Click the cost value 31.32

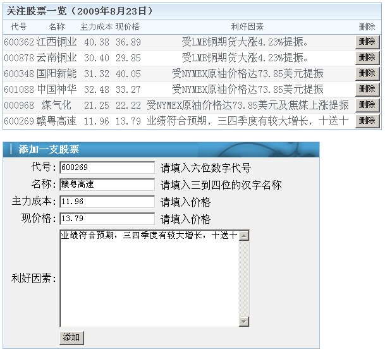[97, 74]
